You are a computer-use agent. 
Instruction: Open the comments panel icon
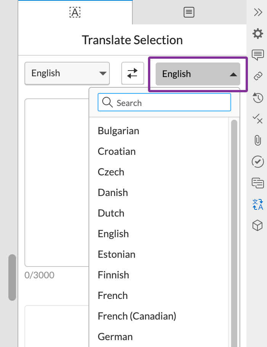(258, 55)
